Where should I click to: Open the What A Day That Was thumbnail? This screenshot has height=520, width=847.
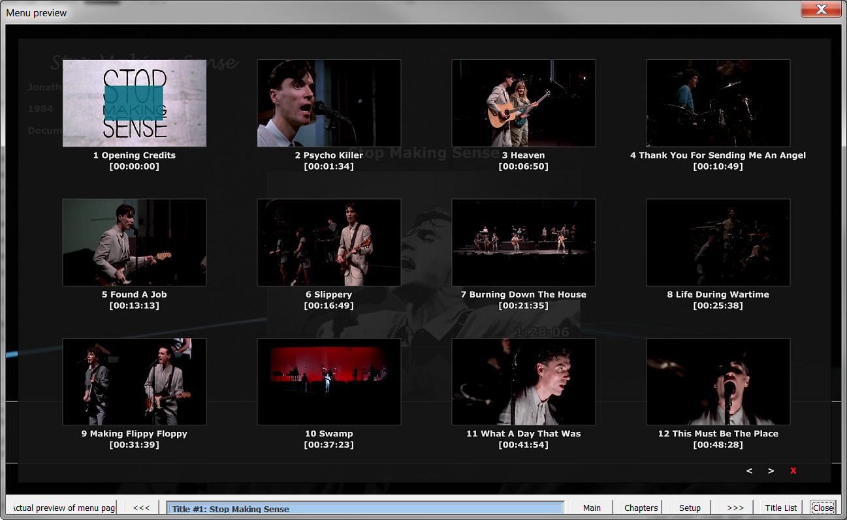point(524,381)
